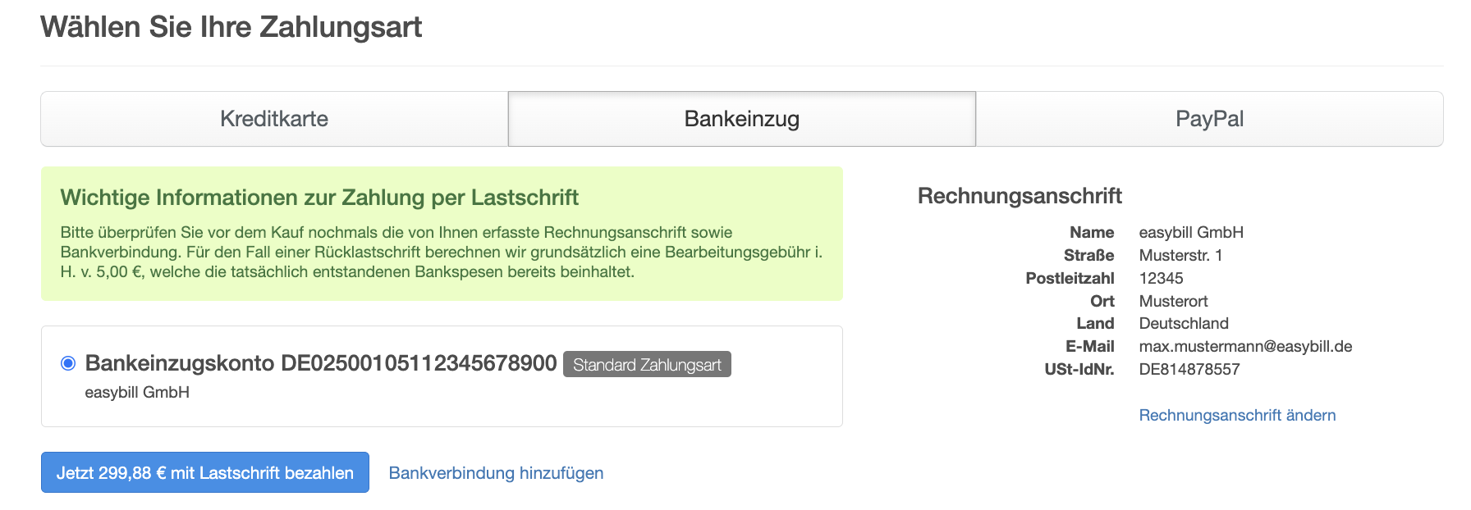Open Bankverbindung hinzufügen link
Viewport: 1471px width, 510px height.
496,473
